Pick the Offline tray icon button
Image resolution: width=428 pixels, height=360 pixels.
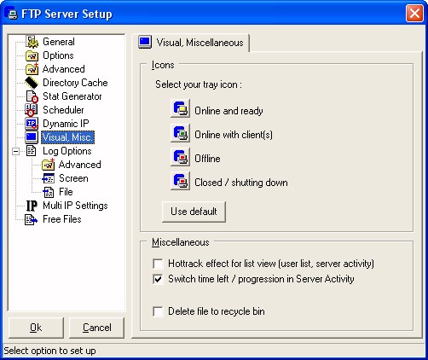point(180,156)
